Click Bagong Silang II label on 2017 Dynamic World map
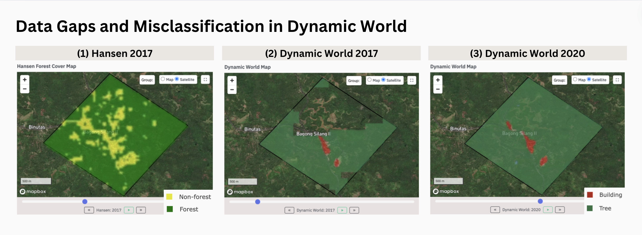Screen dimensions: 642x235 [x=314, y=134]
